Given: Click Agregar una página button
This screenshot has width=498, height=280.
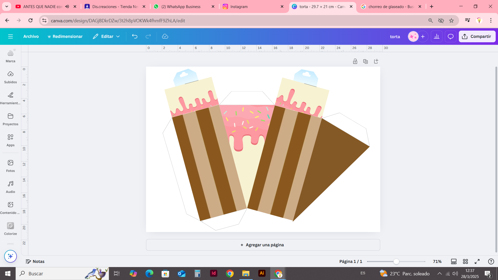Looking at the screenshot, I should point(263,245).
